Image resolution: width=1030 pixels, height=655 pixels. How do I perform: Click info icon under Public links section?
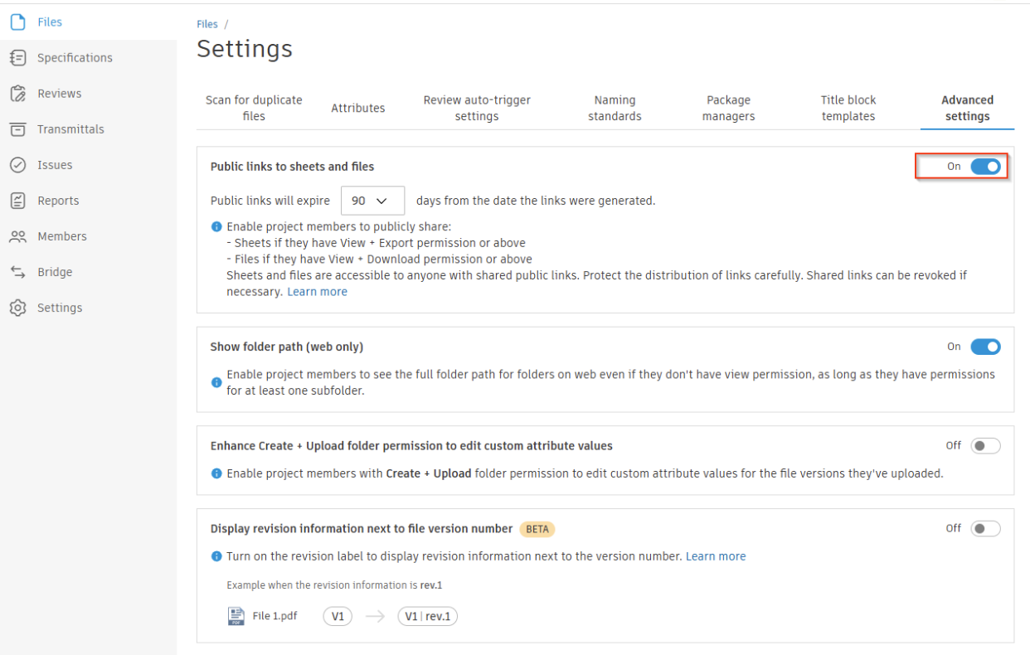pos(216,226)
